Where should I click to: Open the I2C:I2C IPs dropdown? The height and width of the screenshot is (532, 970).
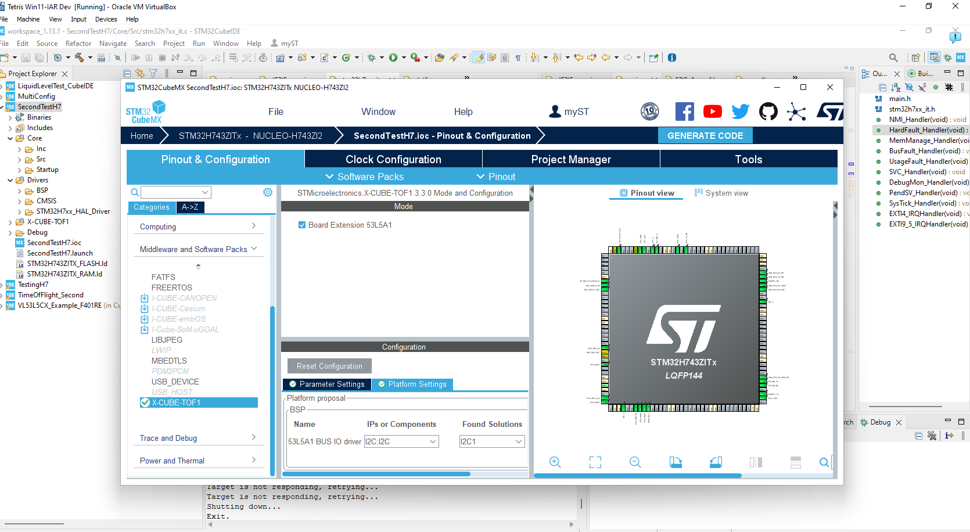[x=432, y=441]
